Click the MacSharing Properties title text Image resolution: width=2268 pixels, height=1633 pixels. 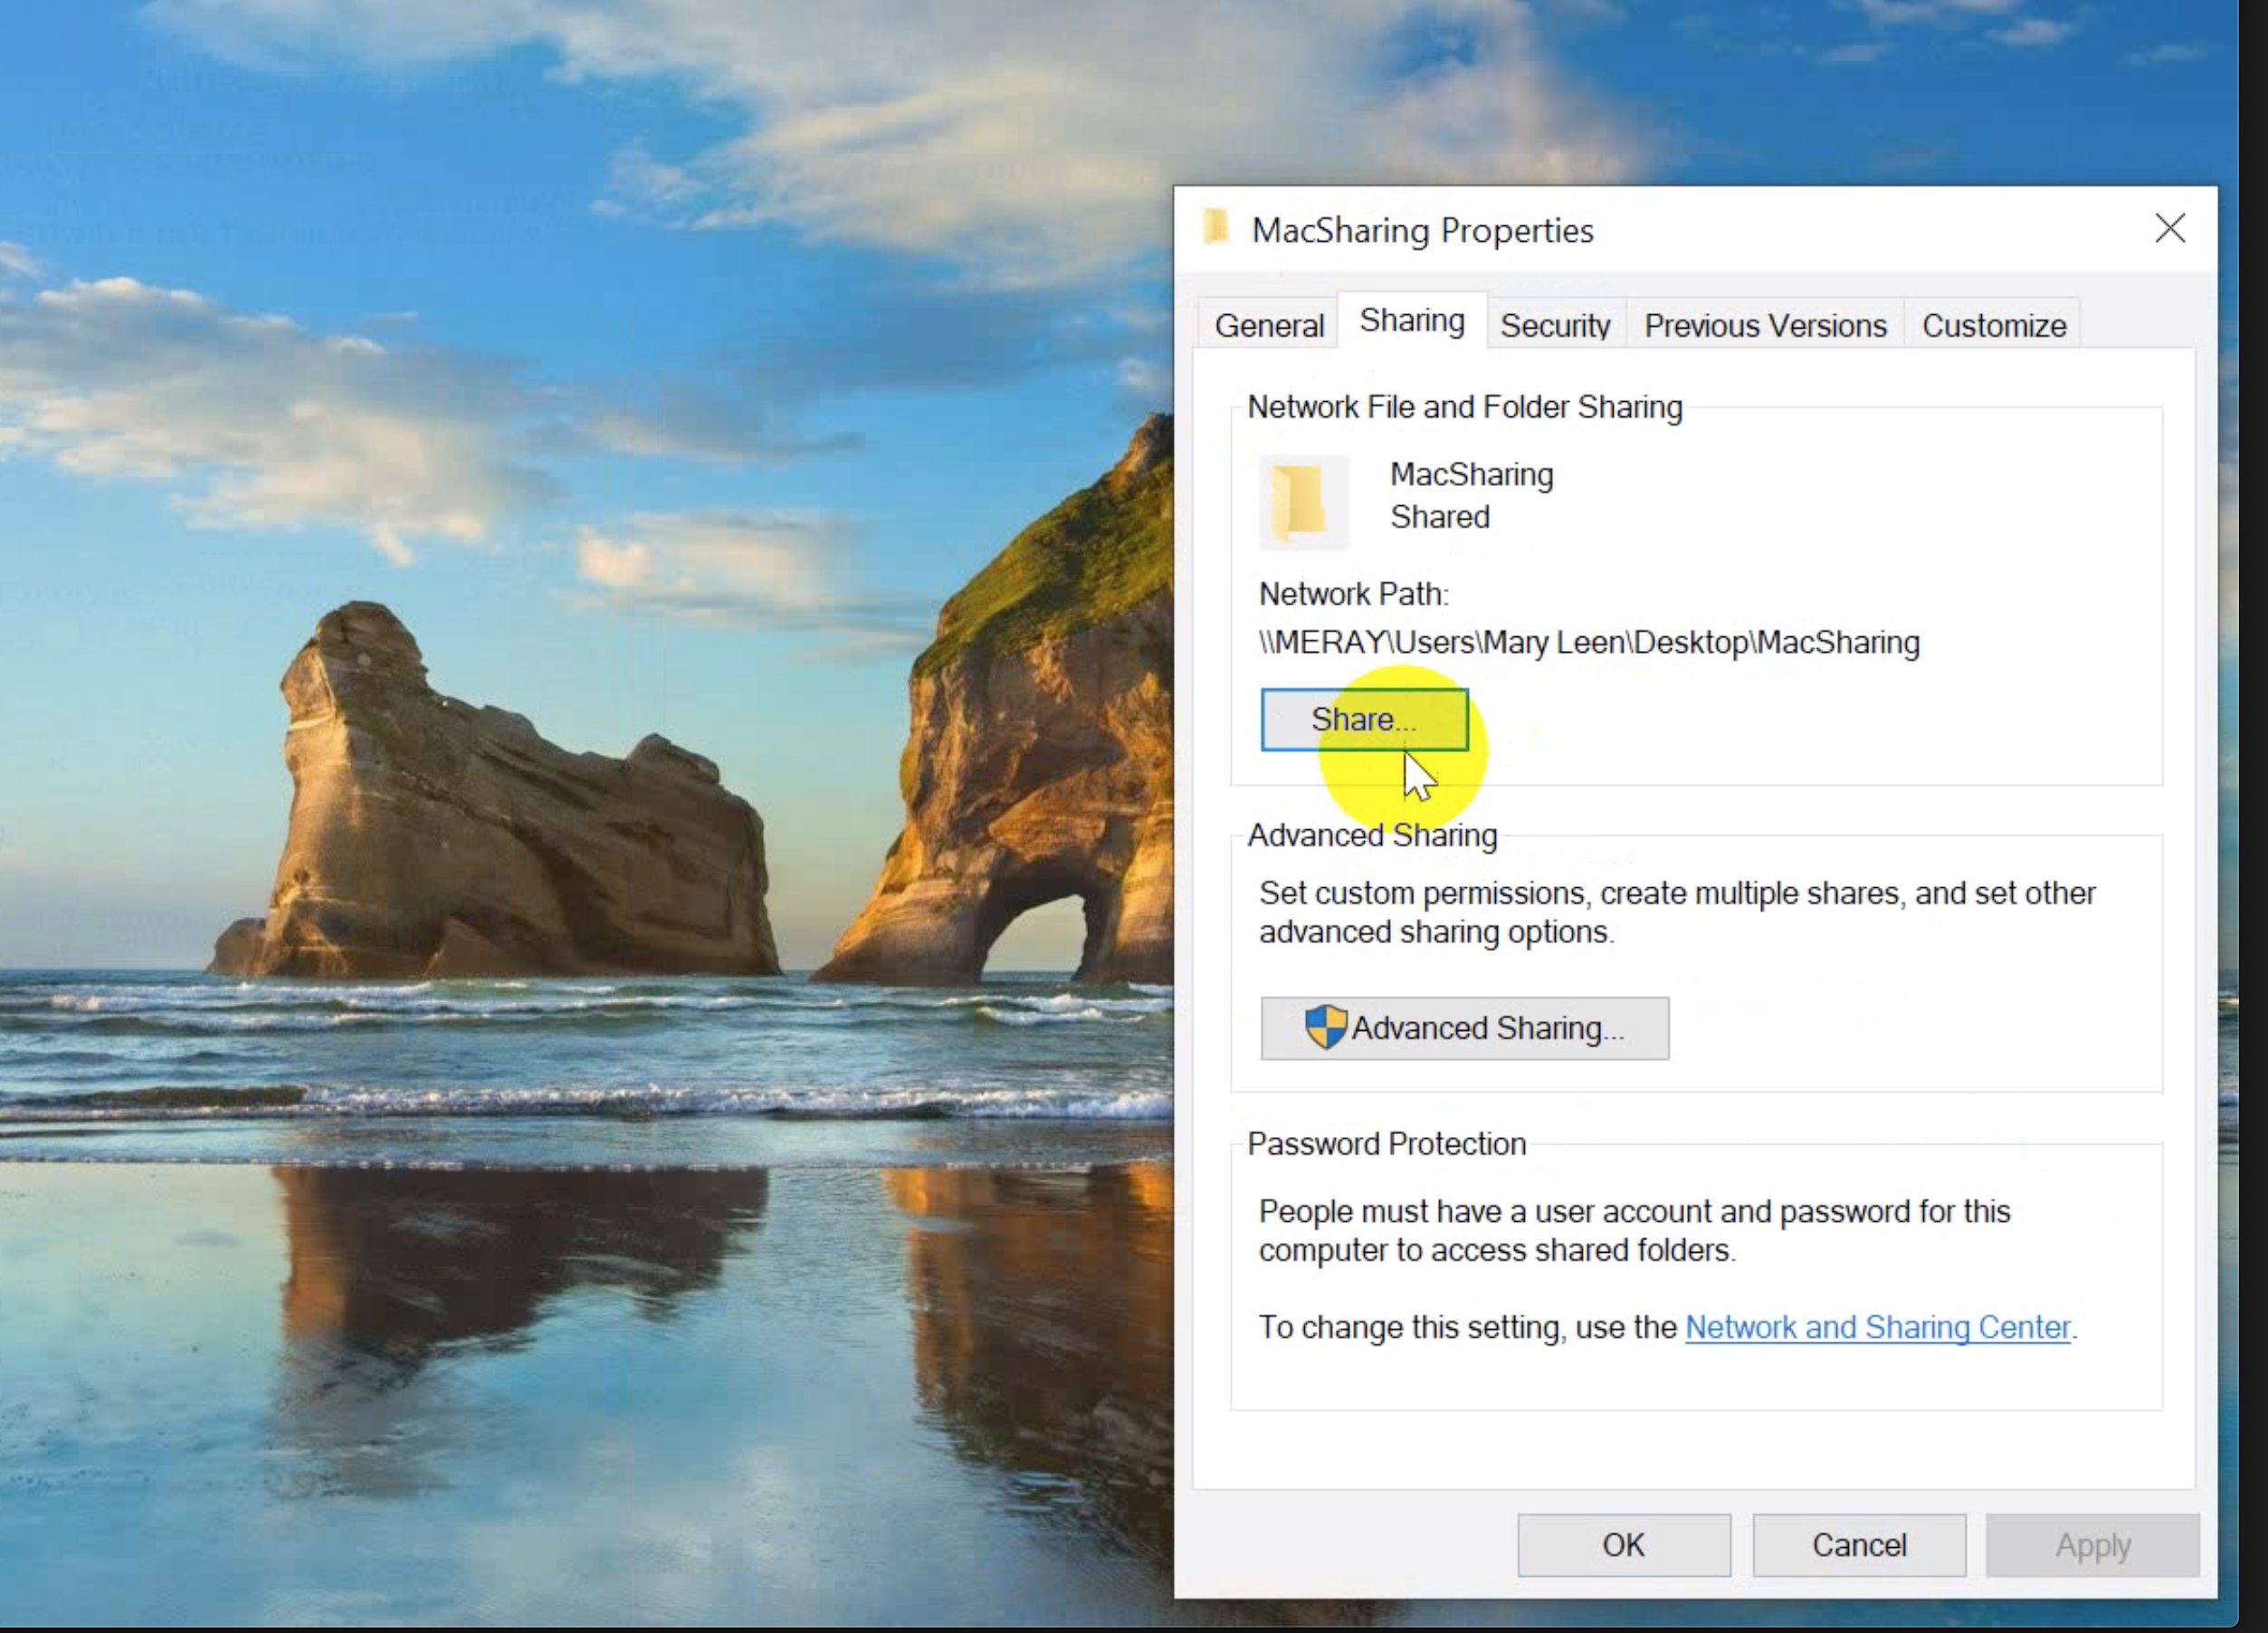[x=1422, y=231]
